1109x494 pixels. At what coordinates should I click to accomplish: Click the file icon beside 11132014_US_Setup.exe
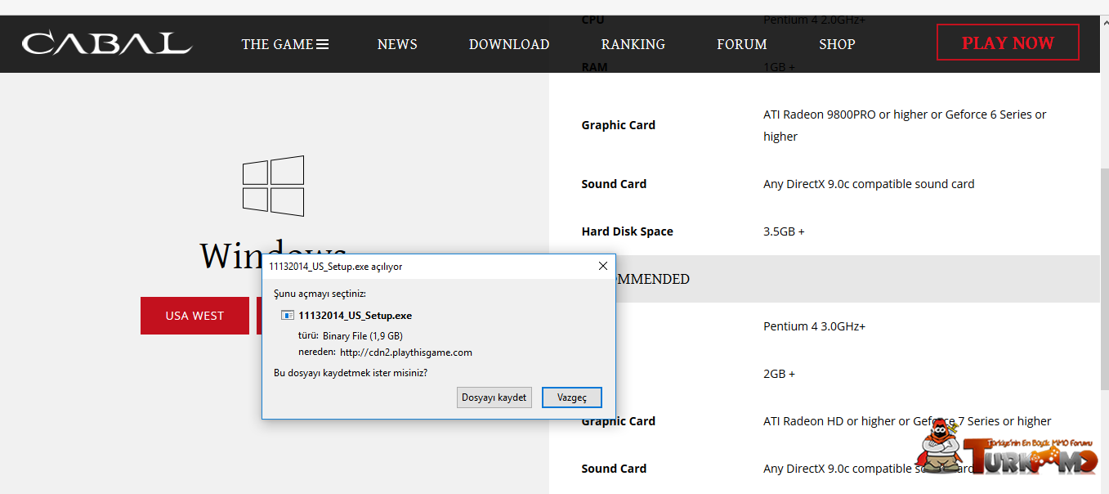[x=288, y=315]
